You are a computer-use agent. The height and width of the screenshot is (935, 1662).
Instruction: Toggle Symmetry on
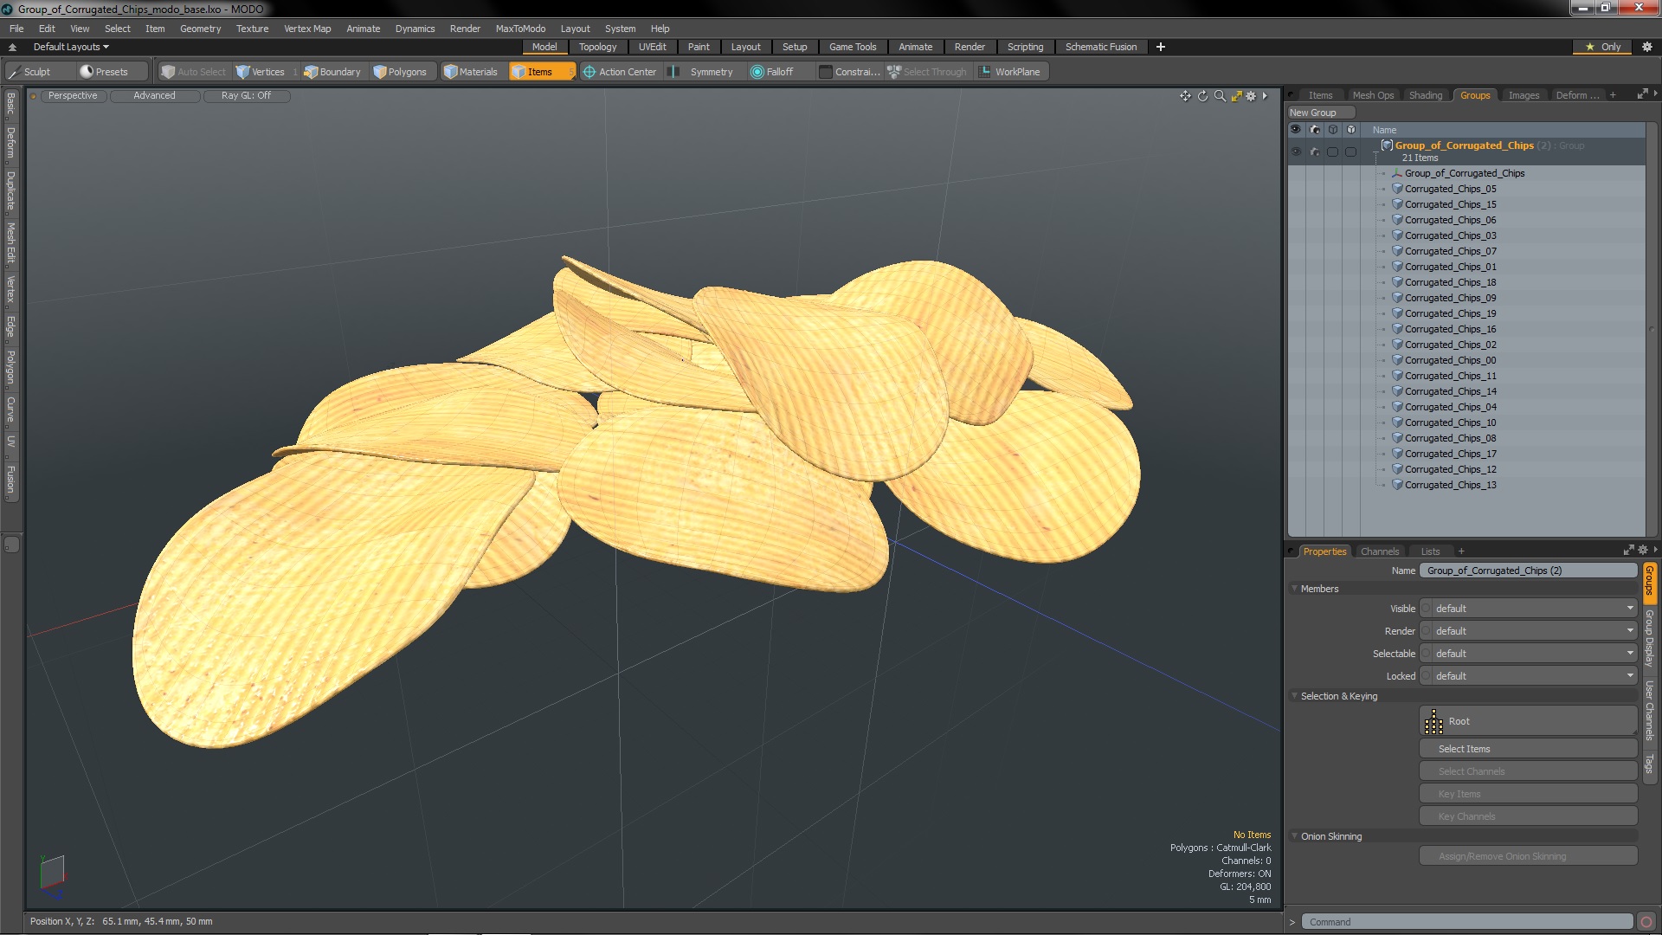tap(702, 72)
